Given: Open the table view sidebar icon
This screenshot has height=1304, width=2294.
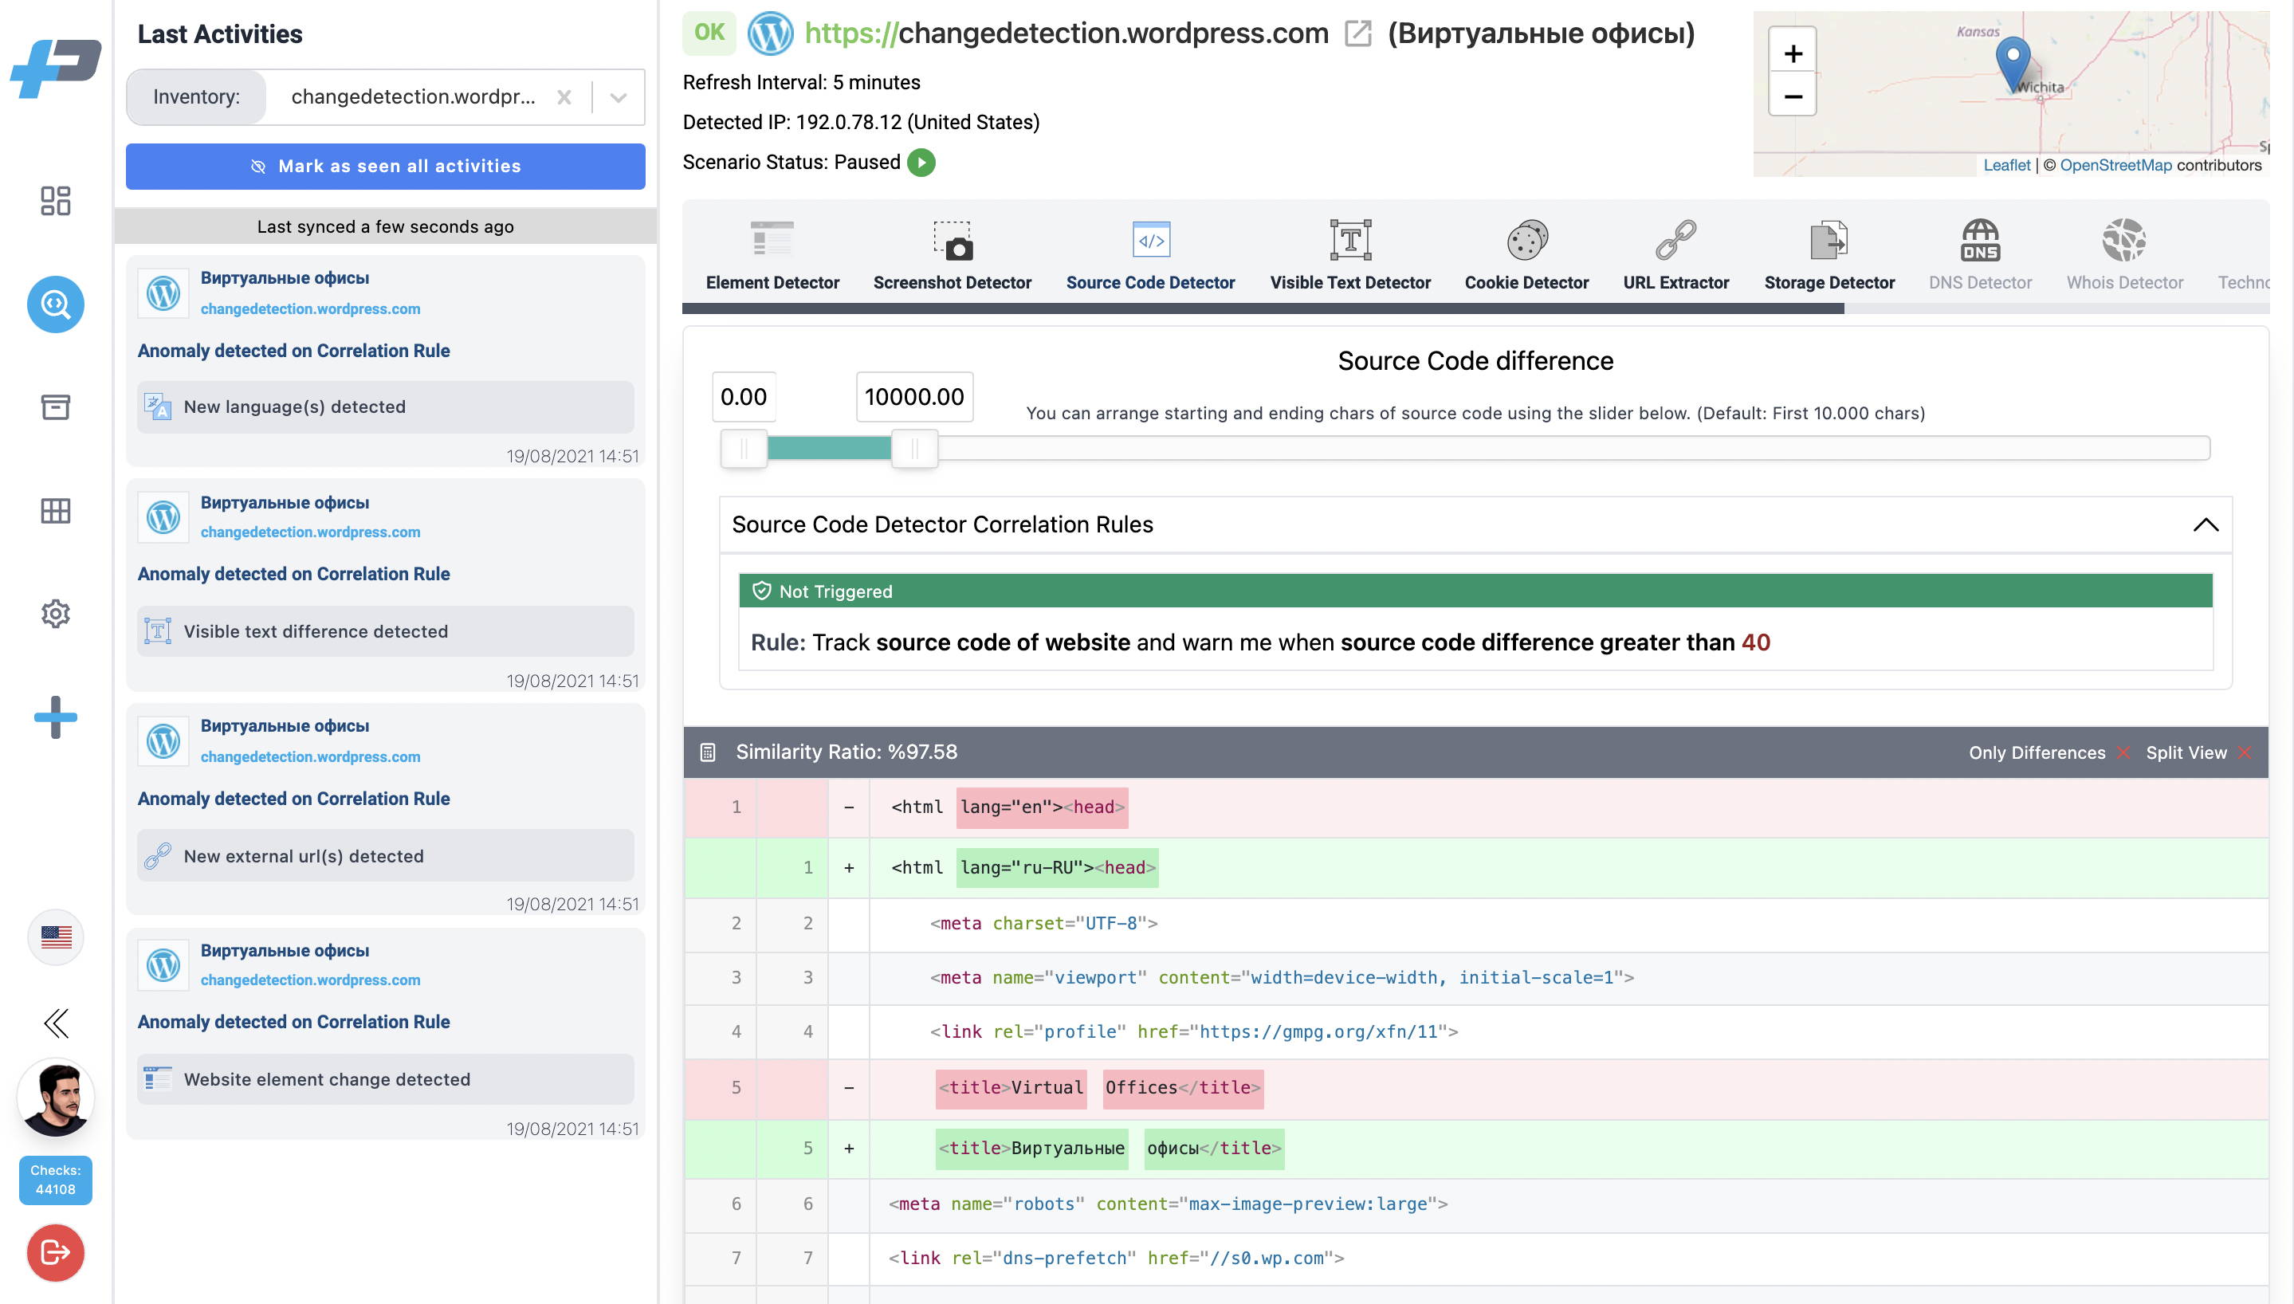Looking at the screenshot, I should tap(56, 510).
